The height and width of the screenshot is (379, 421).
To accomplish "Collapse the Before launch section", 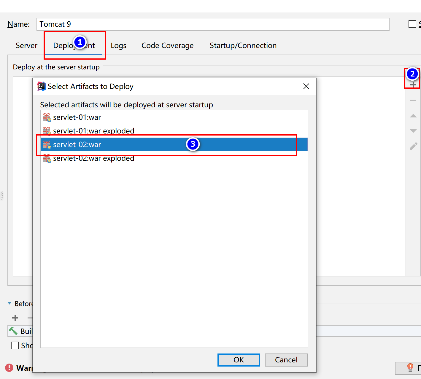I will point(9,303).
